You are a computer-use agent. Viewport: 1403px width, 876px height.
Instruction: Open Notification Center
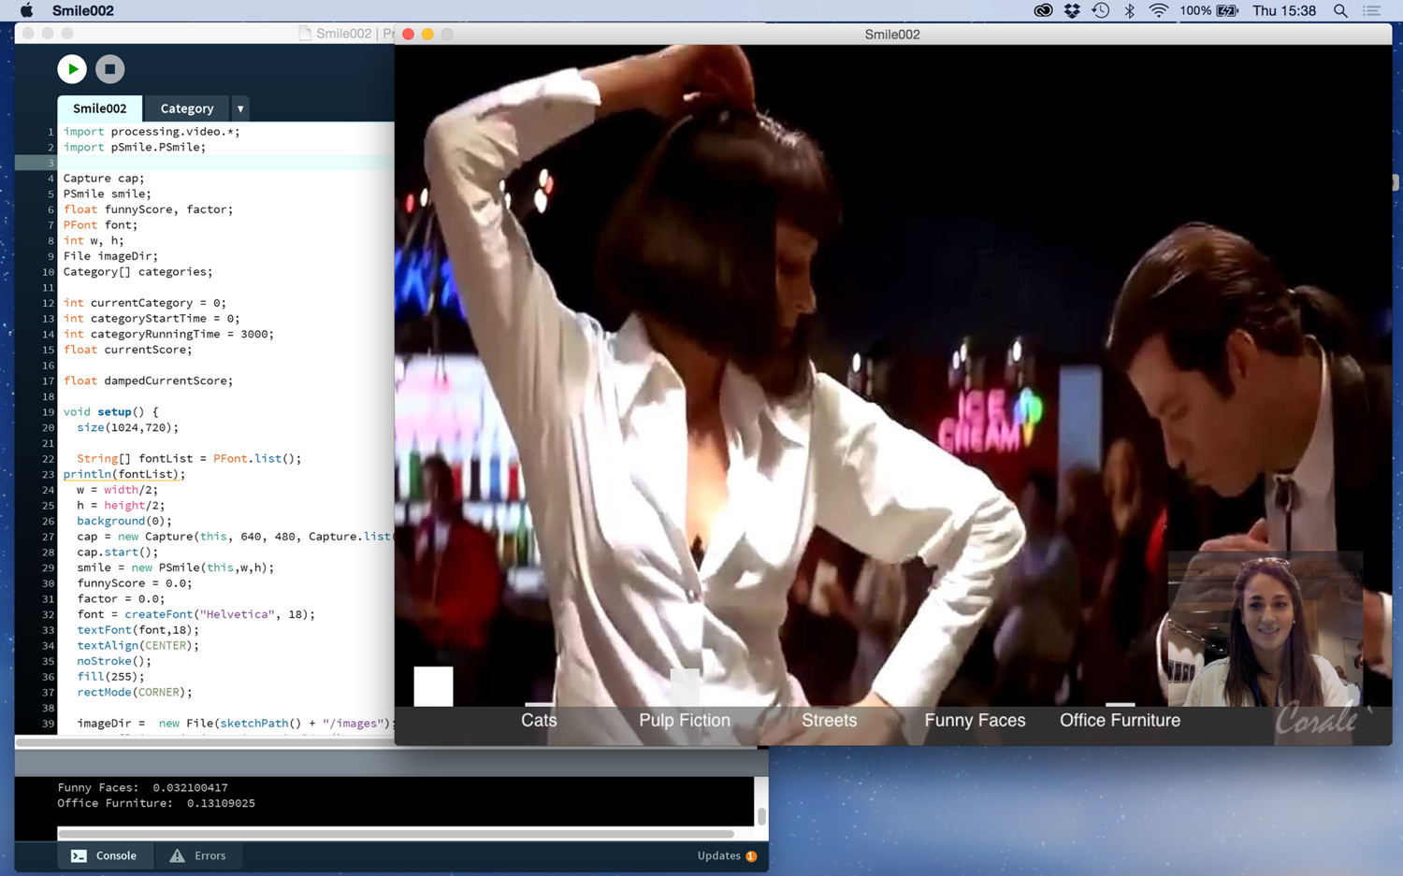pos(1372,10)
